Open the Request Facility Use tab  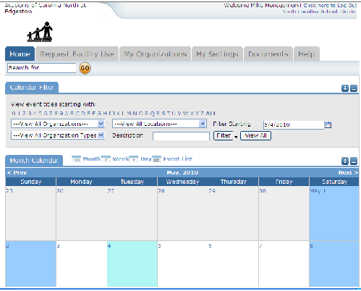tap(77, 54)
